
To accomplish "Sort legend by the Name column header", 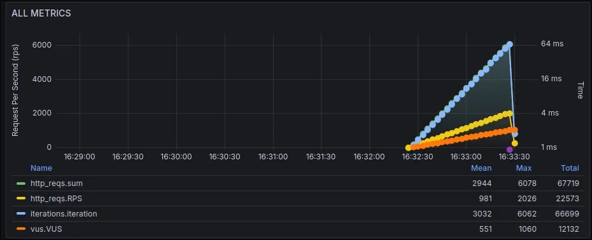I will click(41, 168).
